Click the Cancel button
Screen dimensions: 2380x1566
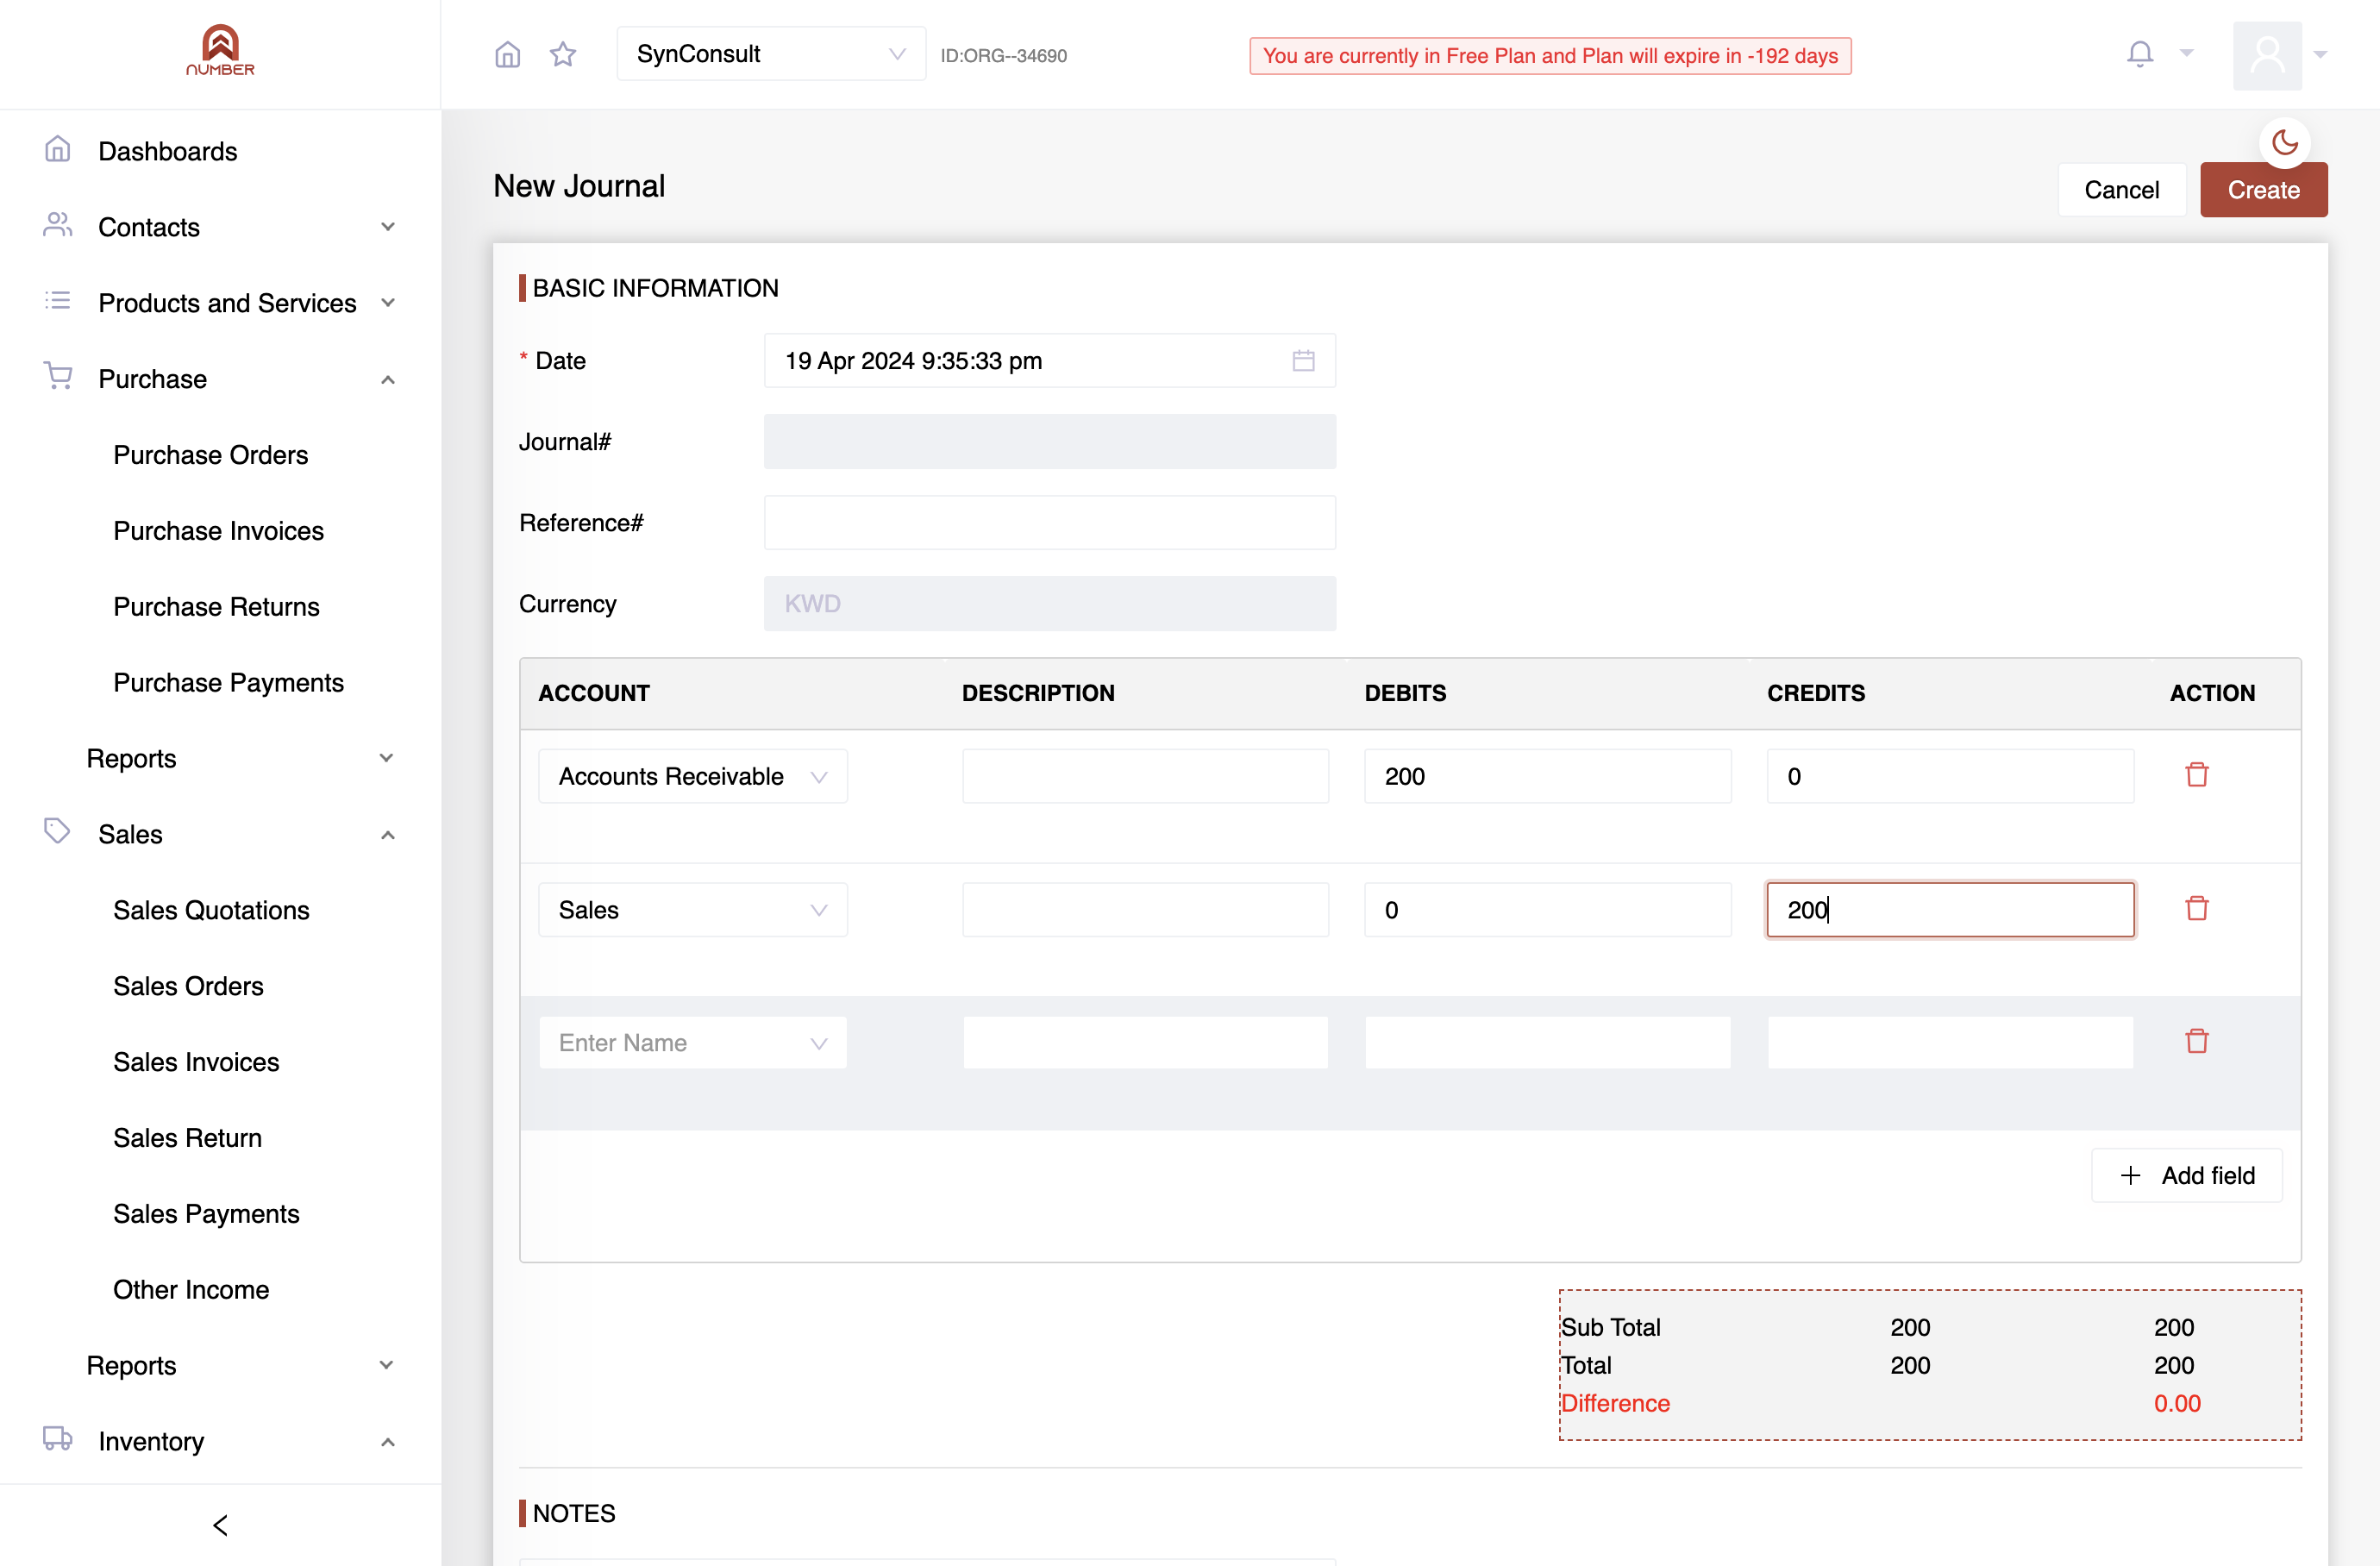coord(2121,190)
